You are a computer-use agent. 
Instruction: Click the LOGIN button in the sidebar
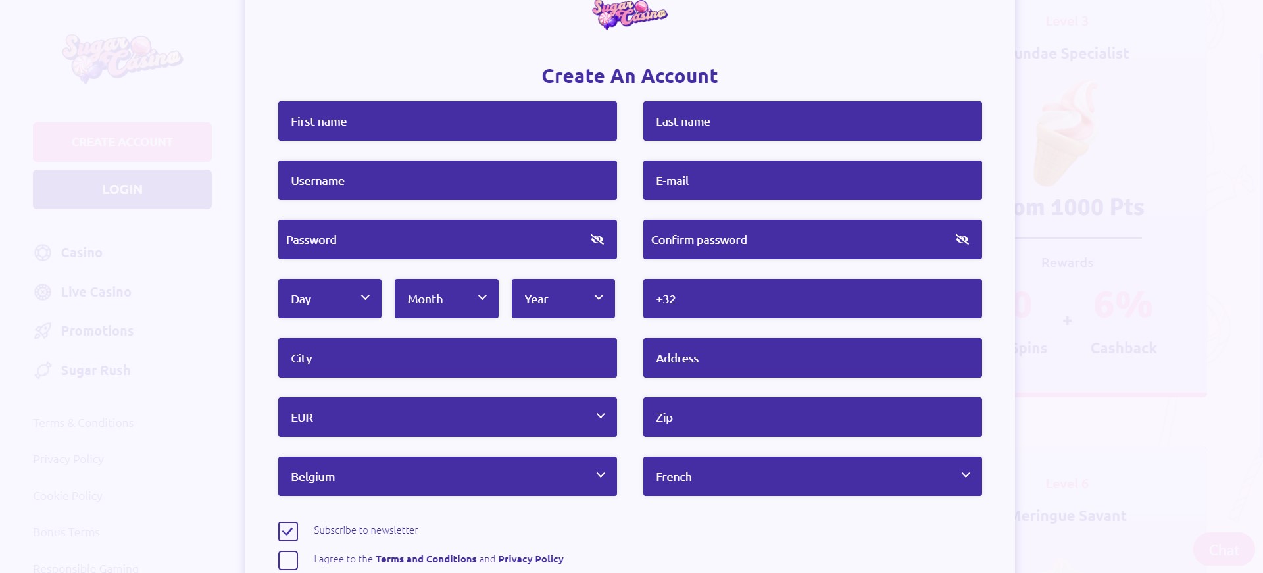(122, 189)
